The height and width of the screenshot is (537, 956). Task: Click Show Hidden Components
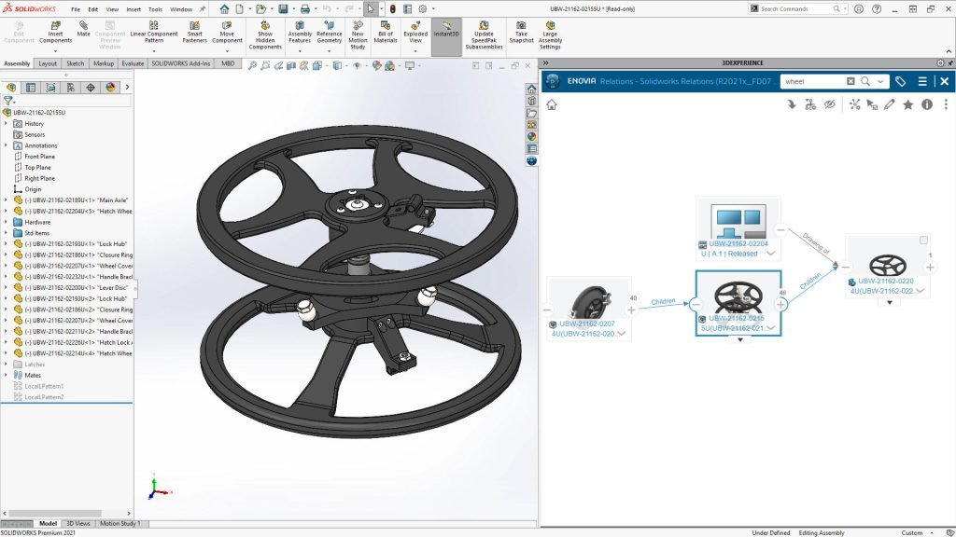click(x=265, y=35)
